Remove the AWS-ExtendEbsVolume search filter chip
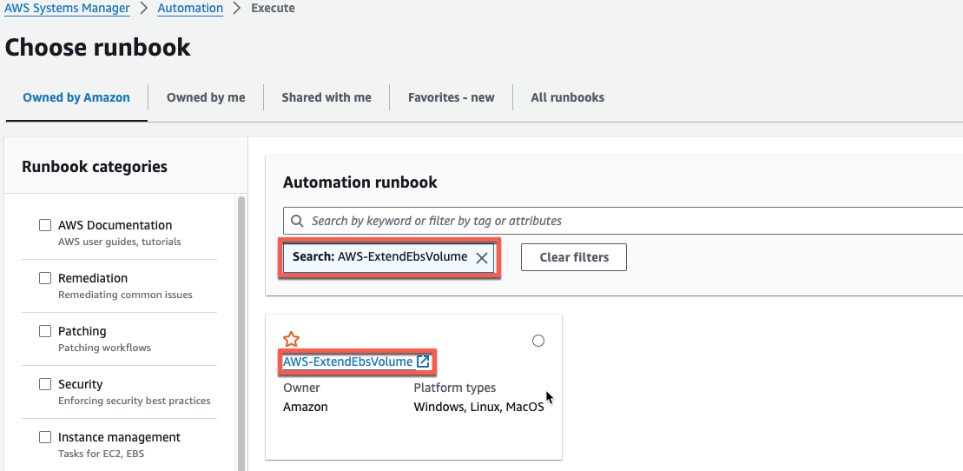This screenshot has height=471, width=963. [x=482, y=258]
